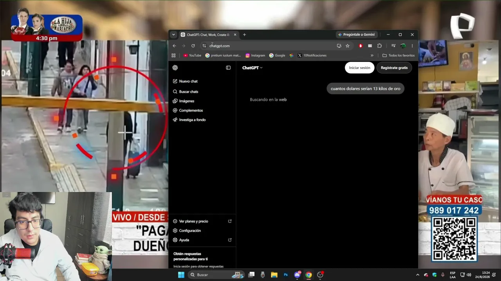Screen dimensions: 501x281
Task: Open the Ayuda link
Action: [202, 240]
